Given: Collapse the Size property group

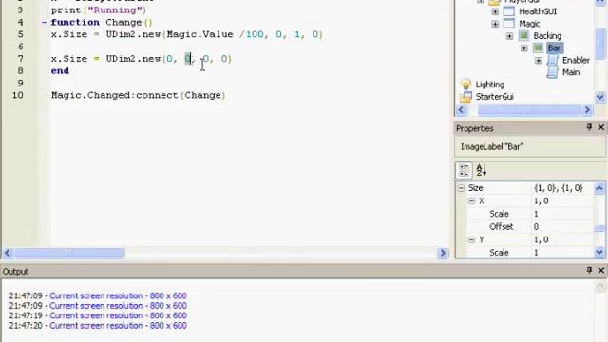Looking at the screenshot, I should click(x=461, y=188).
